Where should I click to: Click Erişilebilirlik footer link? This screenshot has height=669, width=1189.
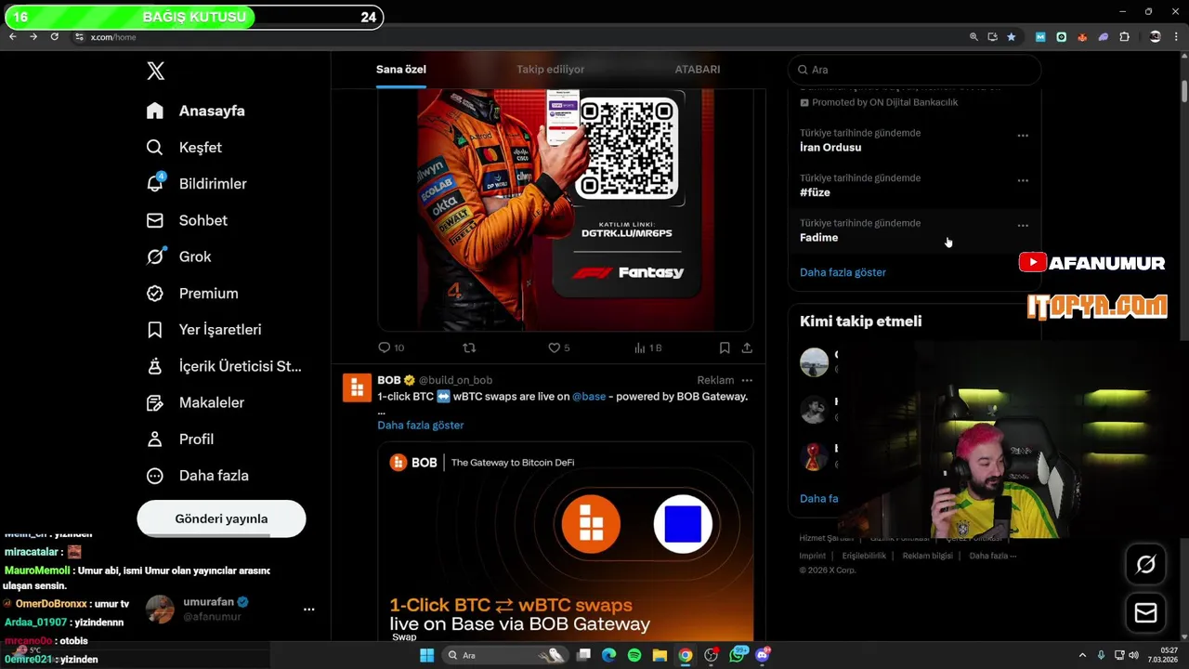tap(864, 556)
